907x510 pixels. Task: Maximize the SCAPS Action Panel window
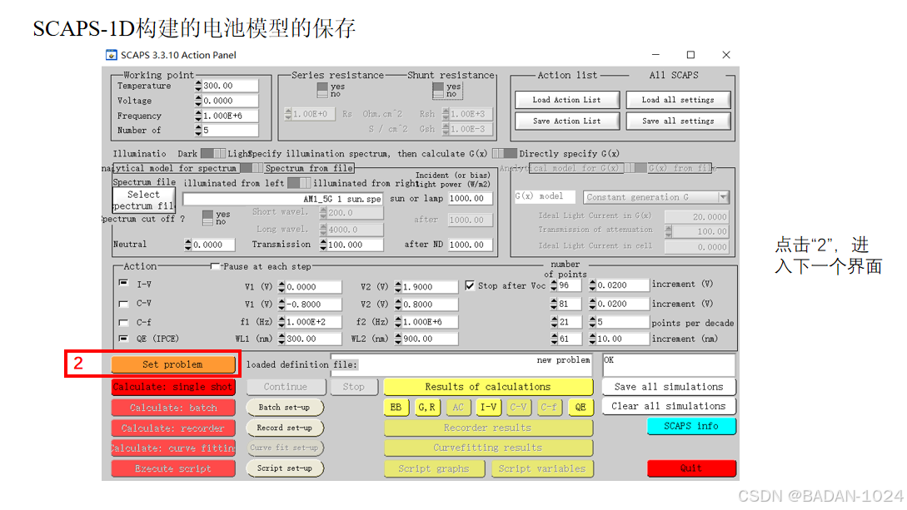690,55
